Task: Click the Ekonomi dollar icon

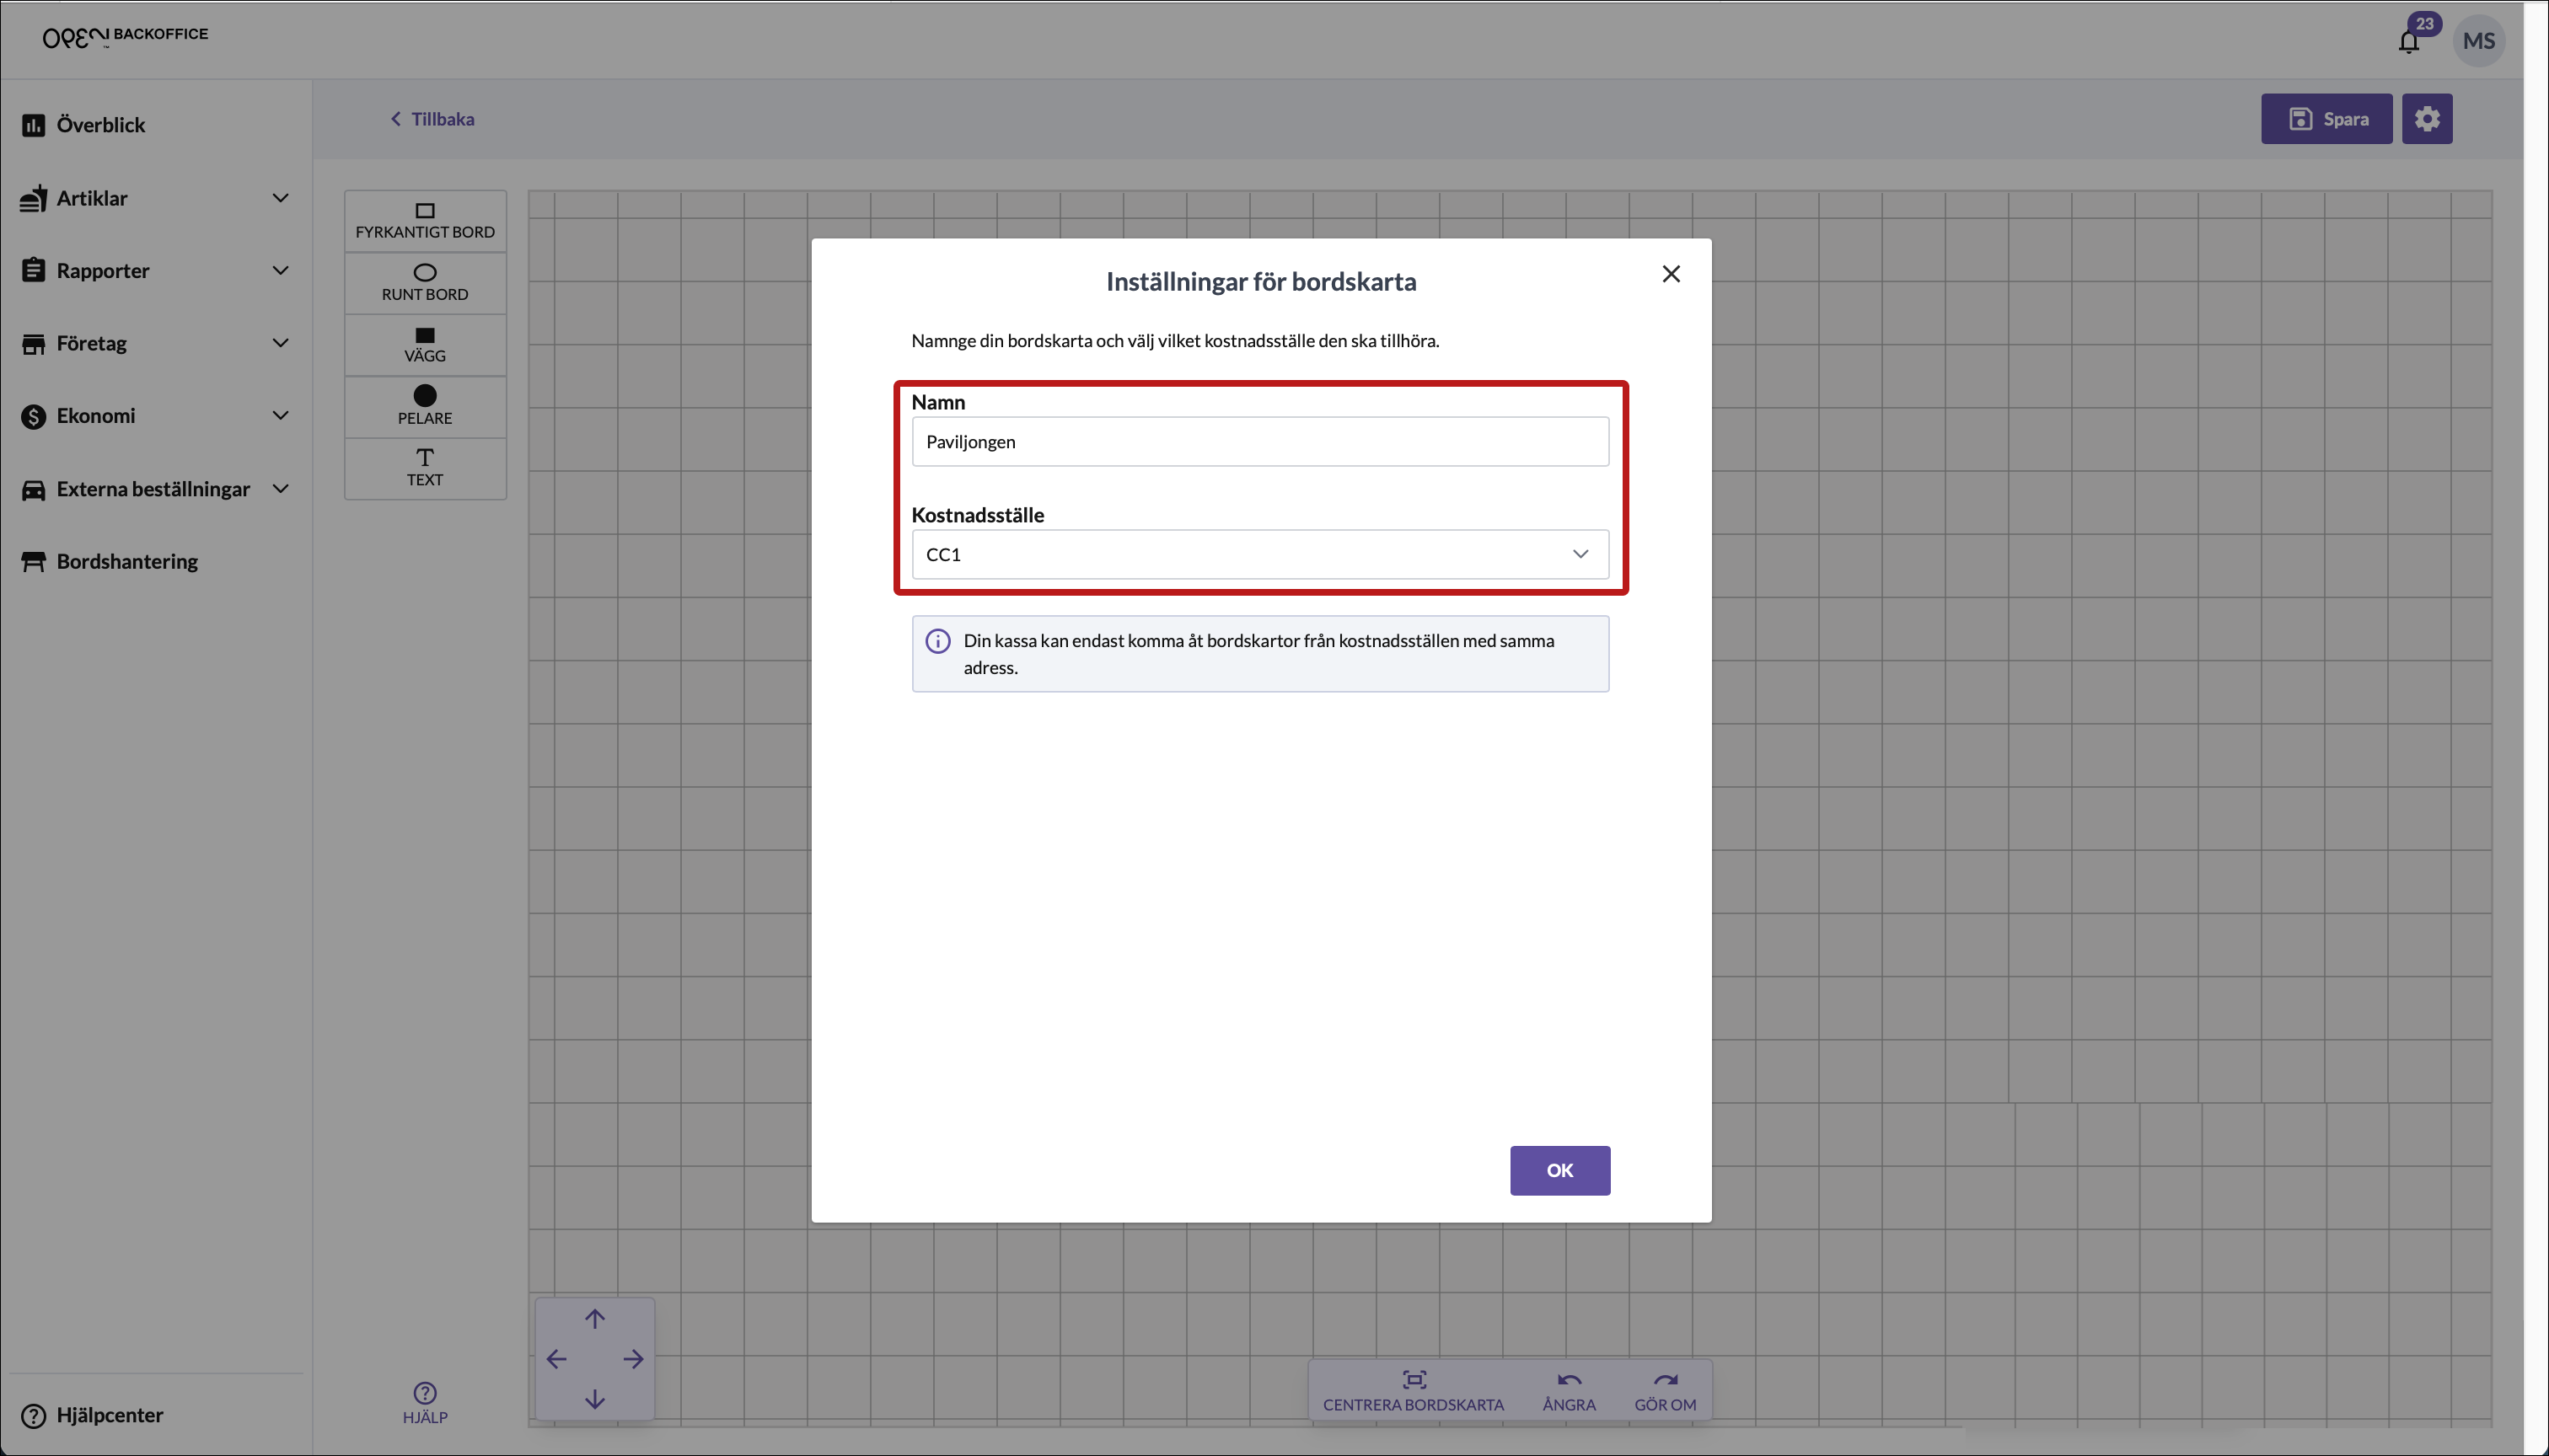Action: tap(33, 416)
